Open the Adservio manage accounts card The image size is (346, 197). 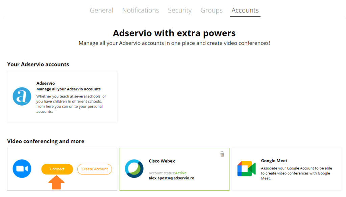coord(62,97)
